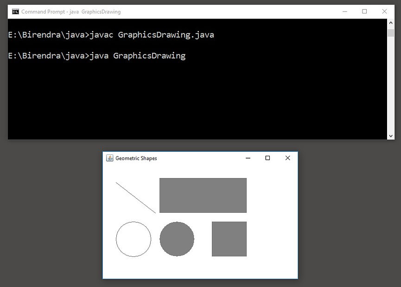
Task: Click the 'Geometric Shapes' window title
Action: [x=136, y=158]
